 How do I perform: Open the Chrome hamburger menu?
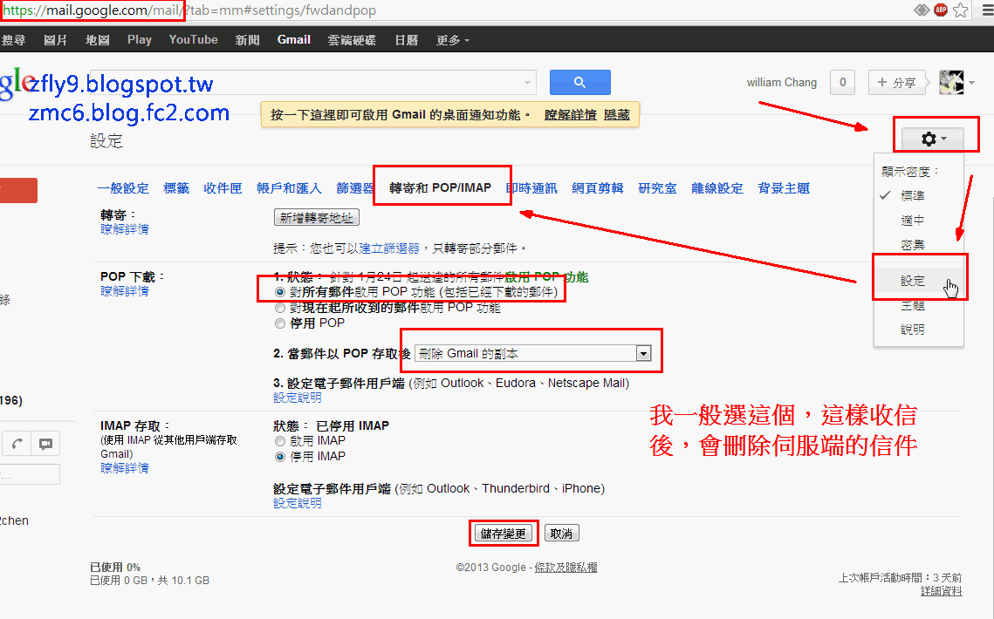pyautogui.click(x=988, y=10)
